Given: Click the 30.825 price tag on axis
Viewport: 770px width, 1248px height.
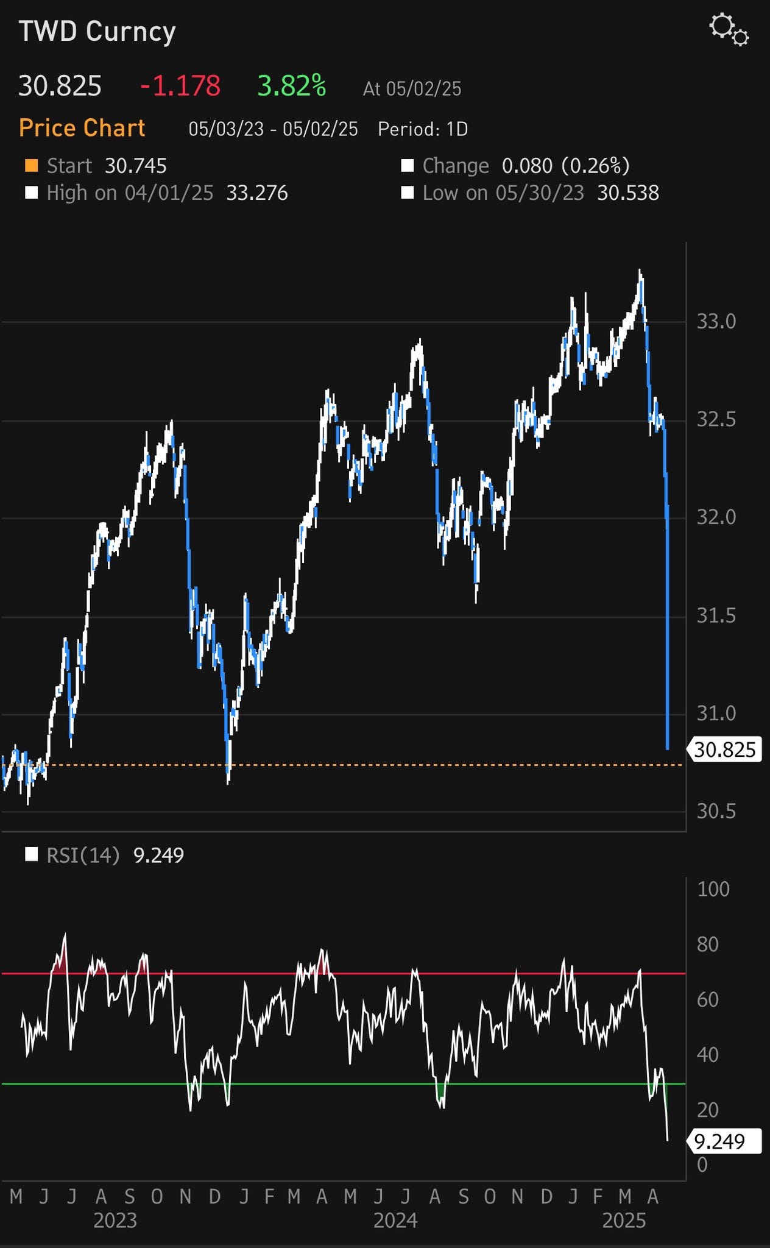Looking at the screenshot, I should pos(725,750).
